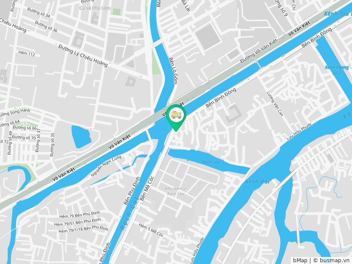The image size is (352, 264).
Task: Click the bMap attribution text
Action: click(x=300, y=260)
